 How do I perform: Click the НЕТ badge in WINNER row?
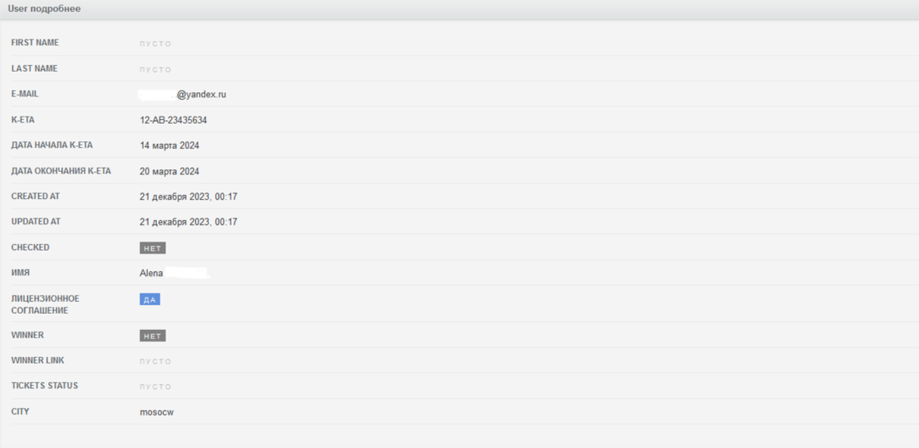pos(152,336)
